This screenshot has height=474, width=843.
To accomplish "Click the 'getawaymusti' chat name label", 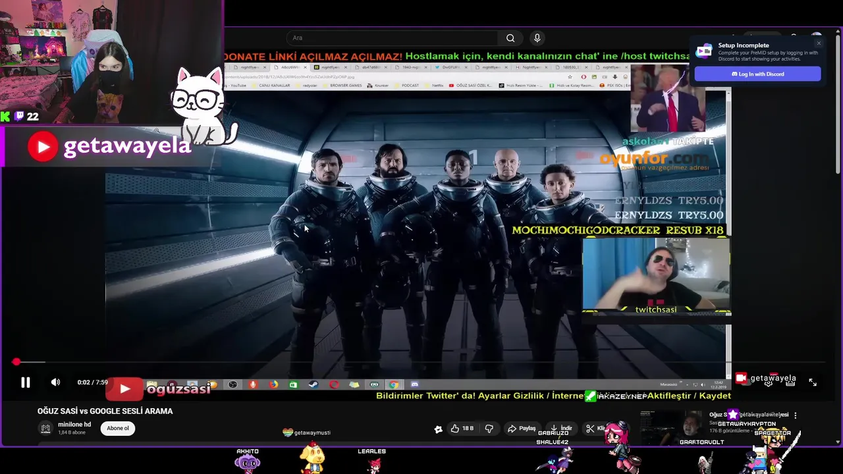I will coord(312,433).
